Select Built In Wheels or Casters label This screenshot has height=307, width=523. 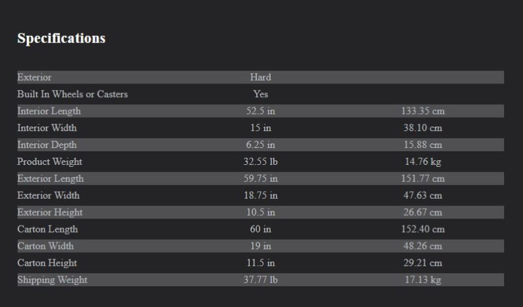[72, 95]
